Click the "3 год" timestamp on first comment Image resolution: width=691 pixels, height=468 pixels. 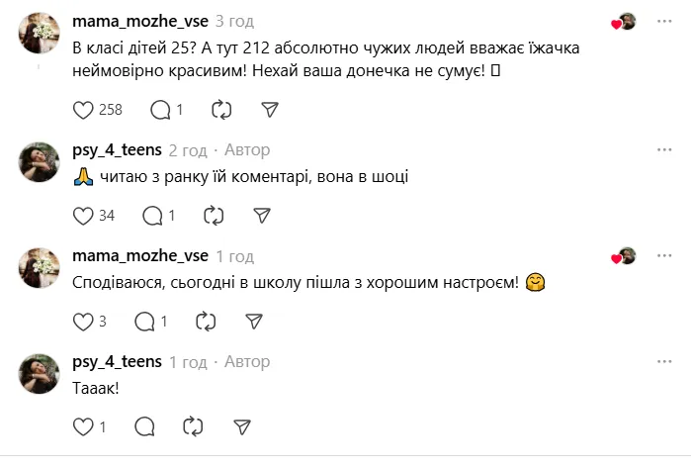coord(234,21)
